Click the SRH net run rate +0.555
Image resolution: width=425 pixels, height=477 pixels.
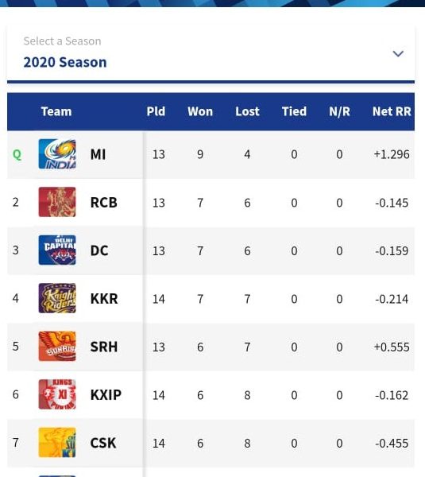tap(392, 347)
